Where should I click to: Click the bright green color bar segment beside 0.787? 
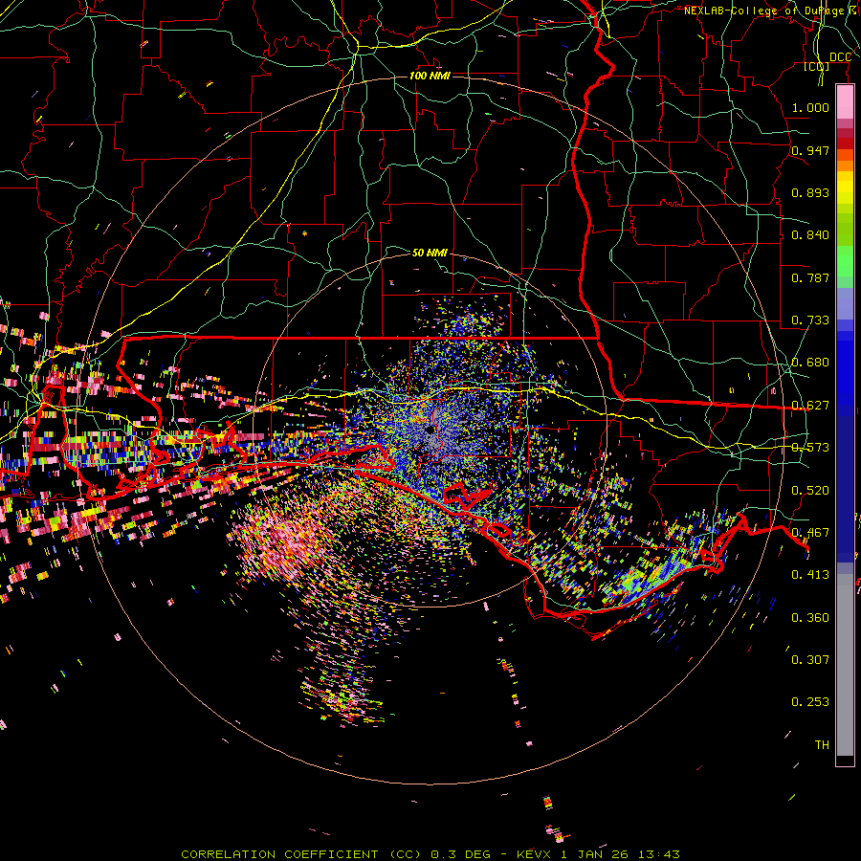[845, 264]
